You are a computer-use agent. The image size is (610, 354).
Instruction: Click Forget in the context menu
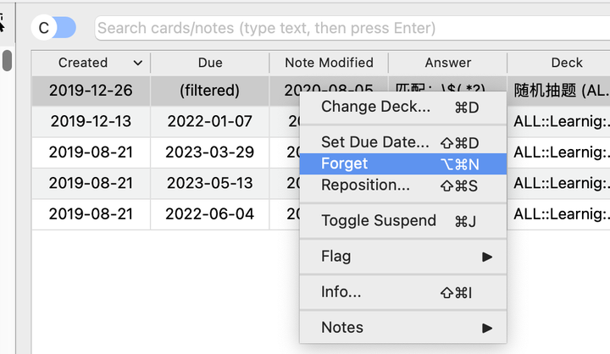coord(345,163)
